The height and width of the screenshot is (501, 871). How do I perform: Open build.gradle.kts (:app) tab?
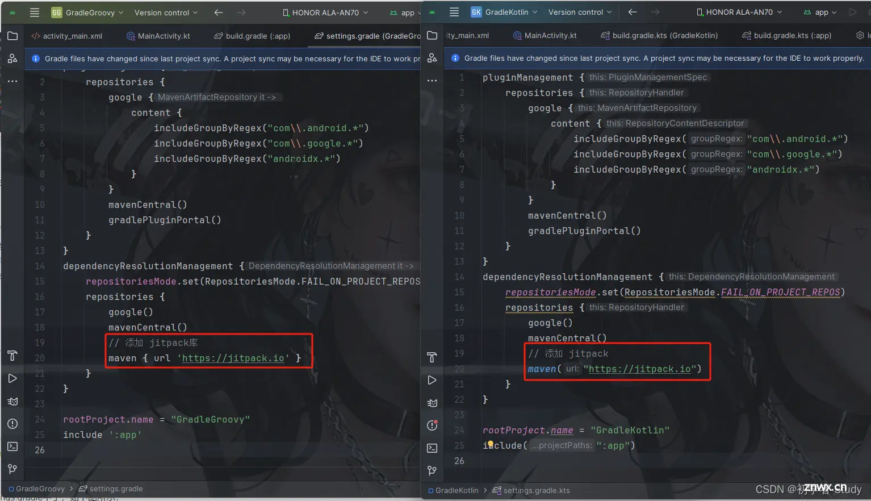[x=786, y=35]
